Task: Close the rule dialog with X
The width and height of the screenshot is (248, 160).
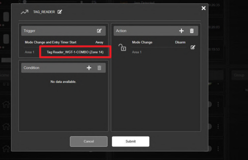Action: [204, 8]
